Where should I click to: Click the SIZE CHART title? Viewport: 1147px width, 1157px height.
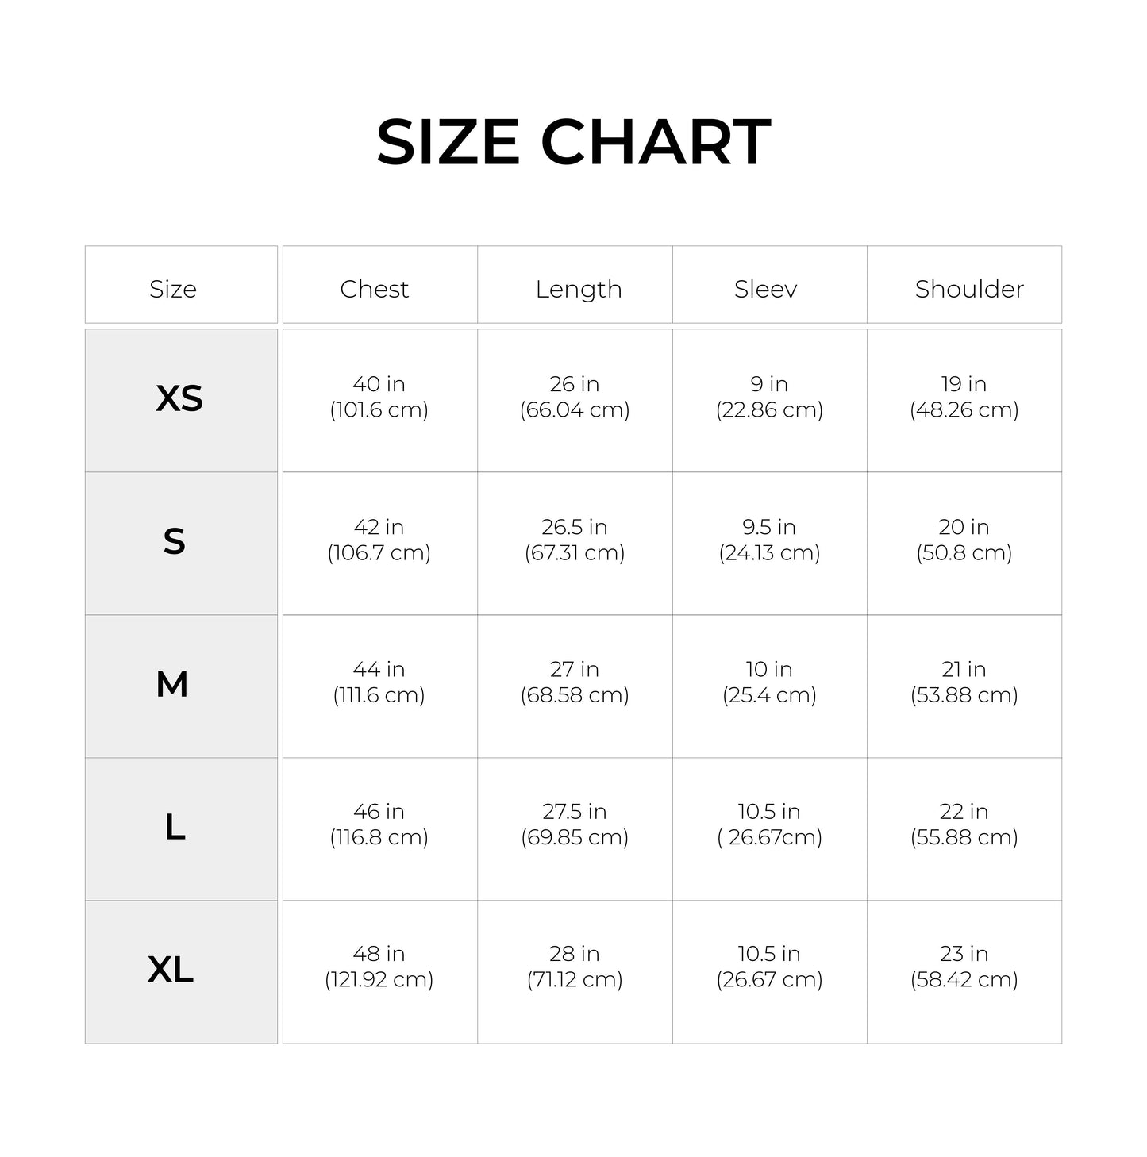(x=573, y=143)
